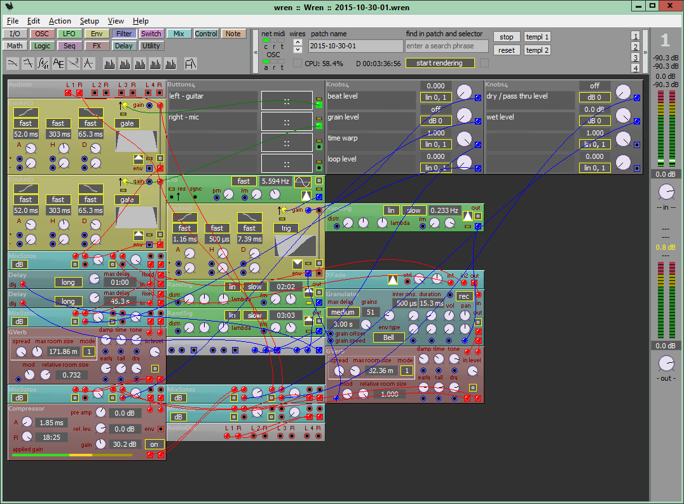Open the File menu
The image size is (684, 504).
(x=13, y=21)
